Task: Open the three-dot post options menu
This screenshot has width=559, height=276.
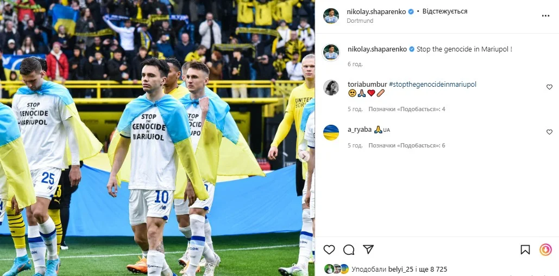Action: point(545,16)
